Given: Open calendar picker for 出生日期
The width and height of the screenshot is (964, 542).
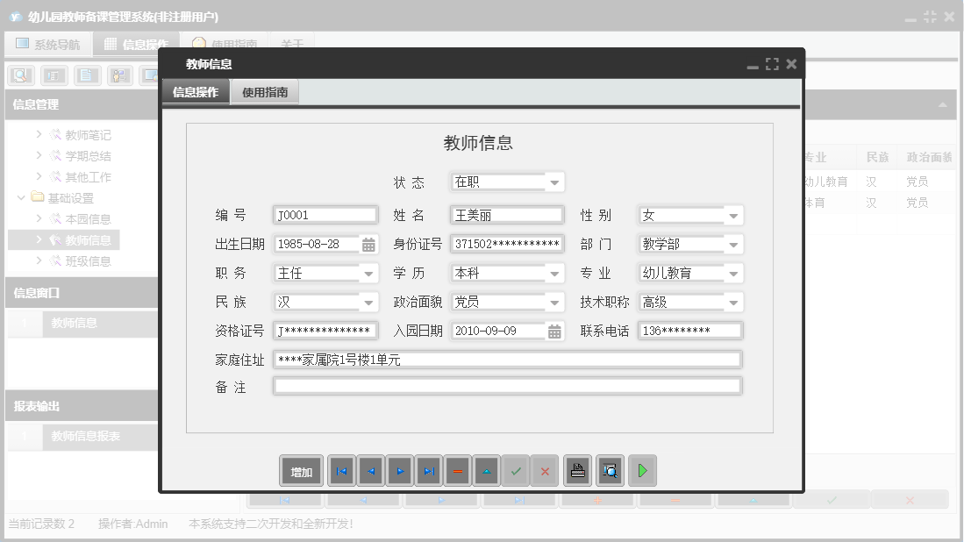Looking at the screenshot, I should click(369, 245).
